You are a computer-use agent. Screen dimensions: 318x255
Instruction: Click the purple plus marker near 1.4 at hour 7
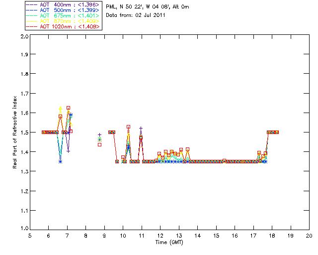[69, 151]
